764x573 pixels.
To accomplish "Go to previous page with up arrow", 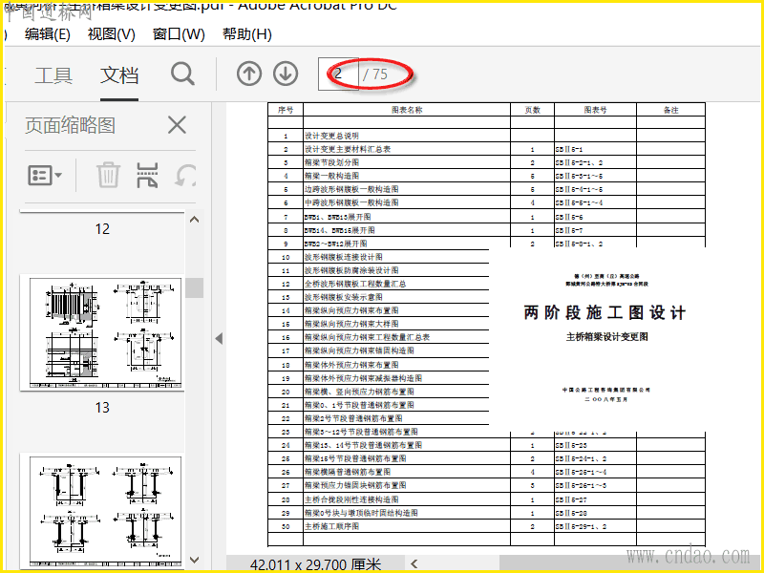I will (249, 74).
